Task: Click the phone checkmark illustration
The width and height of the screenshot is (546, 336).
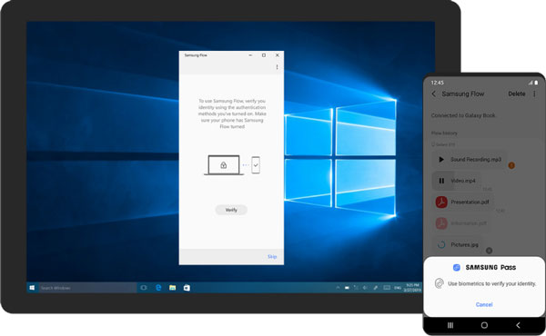Action: pos(256,165)
